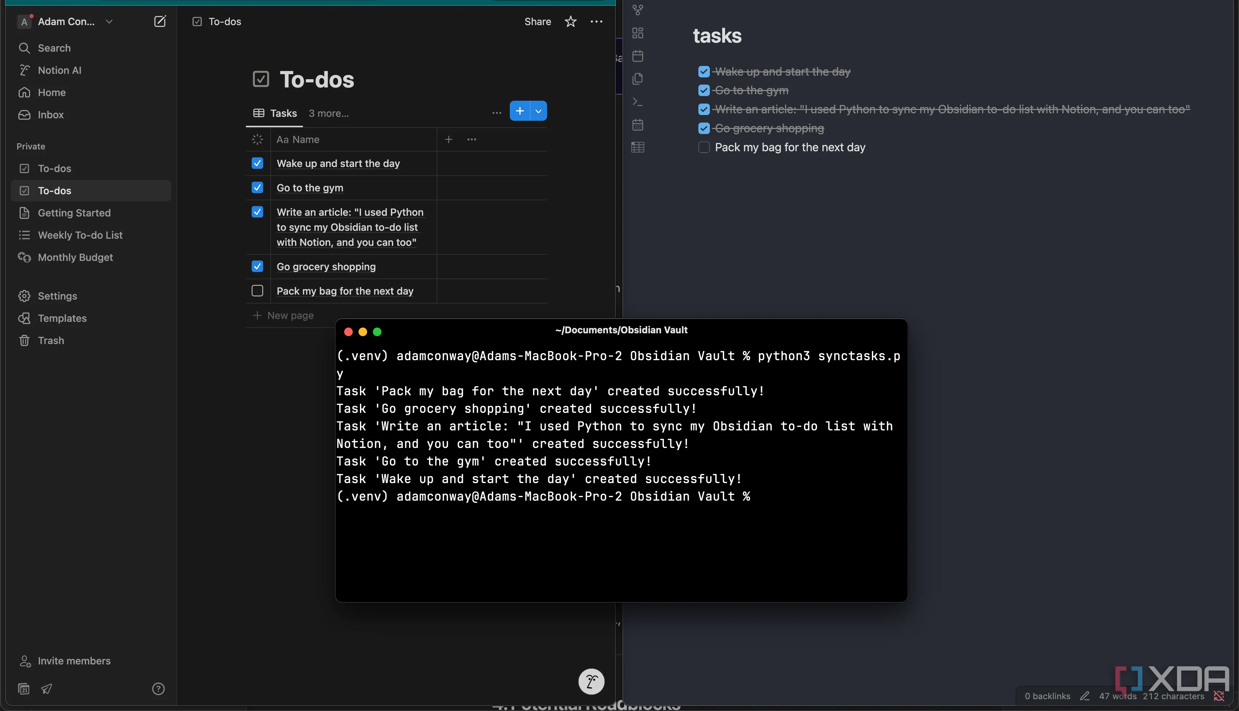Click the Name column header

[353, 140]
